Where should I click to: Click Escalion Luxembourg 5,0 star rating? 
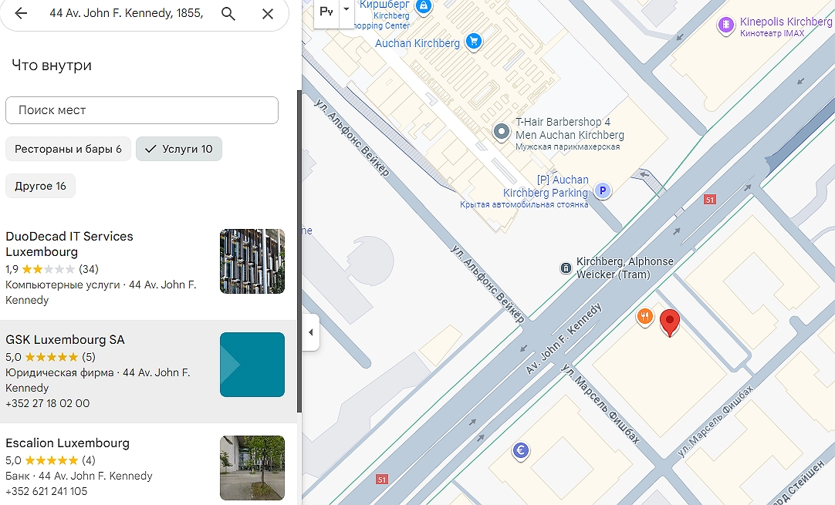pyautogui.click(x=50, y=460)
